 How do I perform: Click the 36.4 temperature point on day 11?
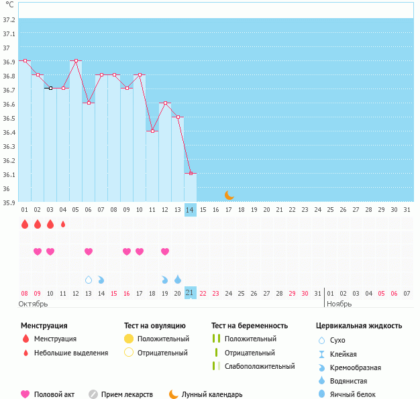152,131
